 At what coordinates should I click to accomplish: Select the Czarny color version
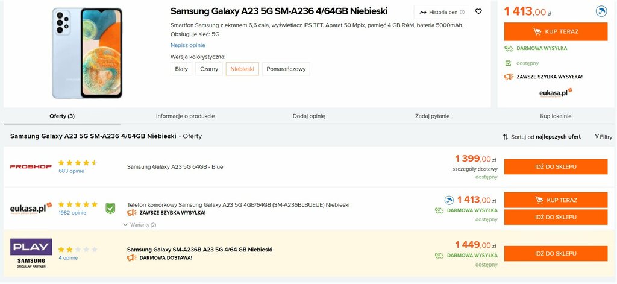click(209, 69)
